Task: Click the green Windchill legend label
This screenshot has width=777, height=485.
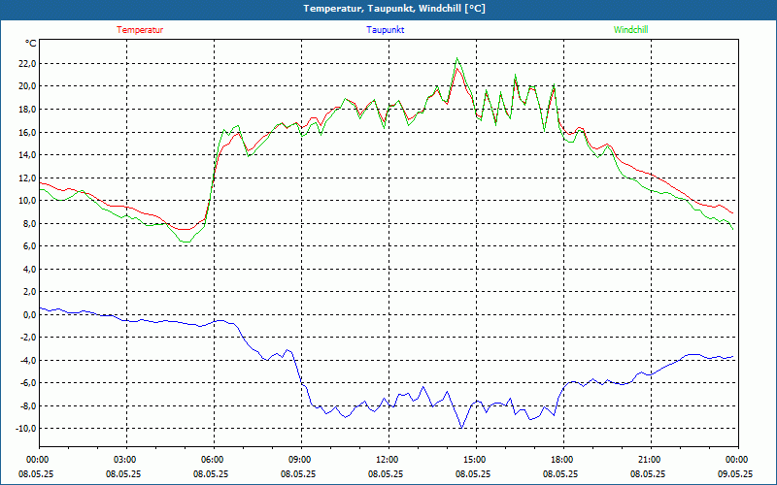Action: pos(630,30)
